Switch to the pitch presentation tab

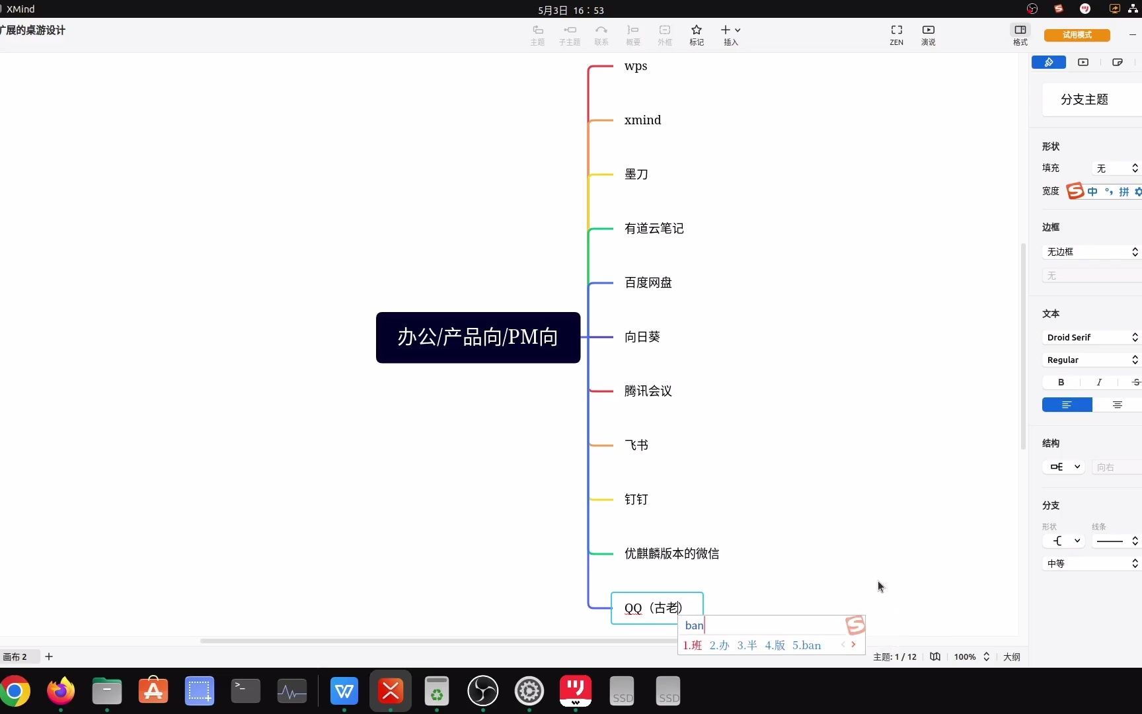pos(1083,62)
